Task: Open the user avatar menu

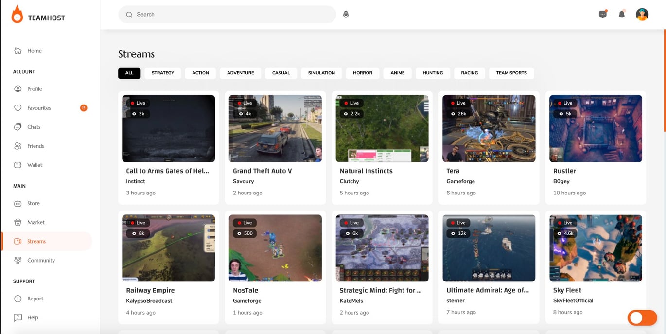Action: click(x=642, y=14)
